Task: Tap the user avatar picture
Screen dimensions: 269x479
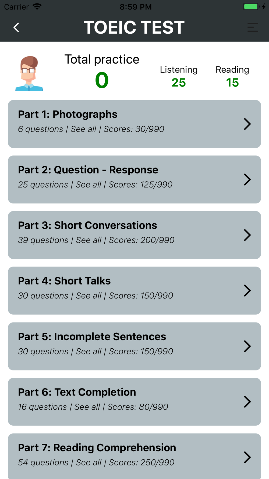Action: [29, 73]
